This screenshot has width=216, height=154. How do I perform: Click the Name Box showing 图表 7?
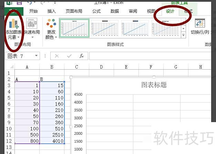22,56
